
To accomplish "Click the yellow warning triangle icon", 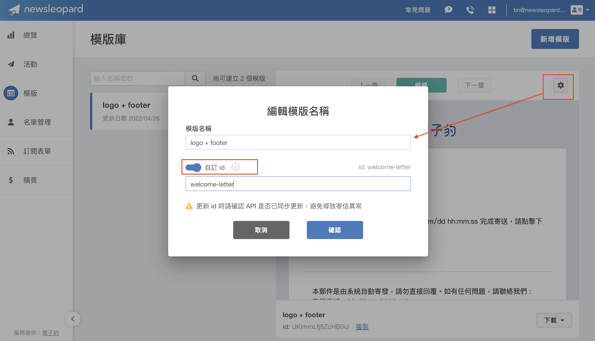I will (x=189, y=206).
